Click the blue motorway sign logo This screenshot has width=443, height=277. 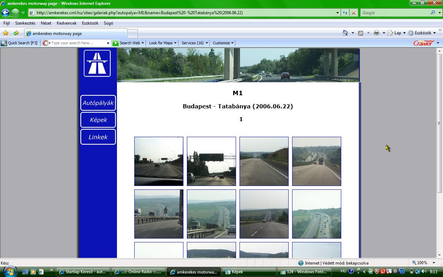pyautogui.click(x=97, y=63)
